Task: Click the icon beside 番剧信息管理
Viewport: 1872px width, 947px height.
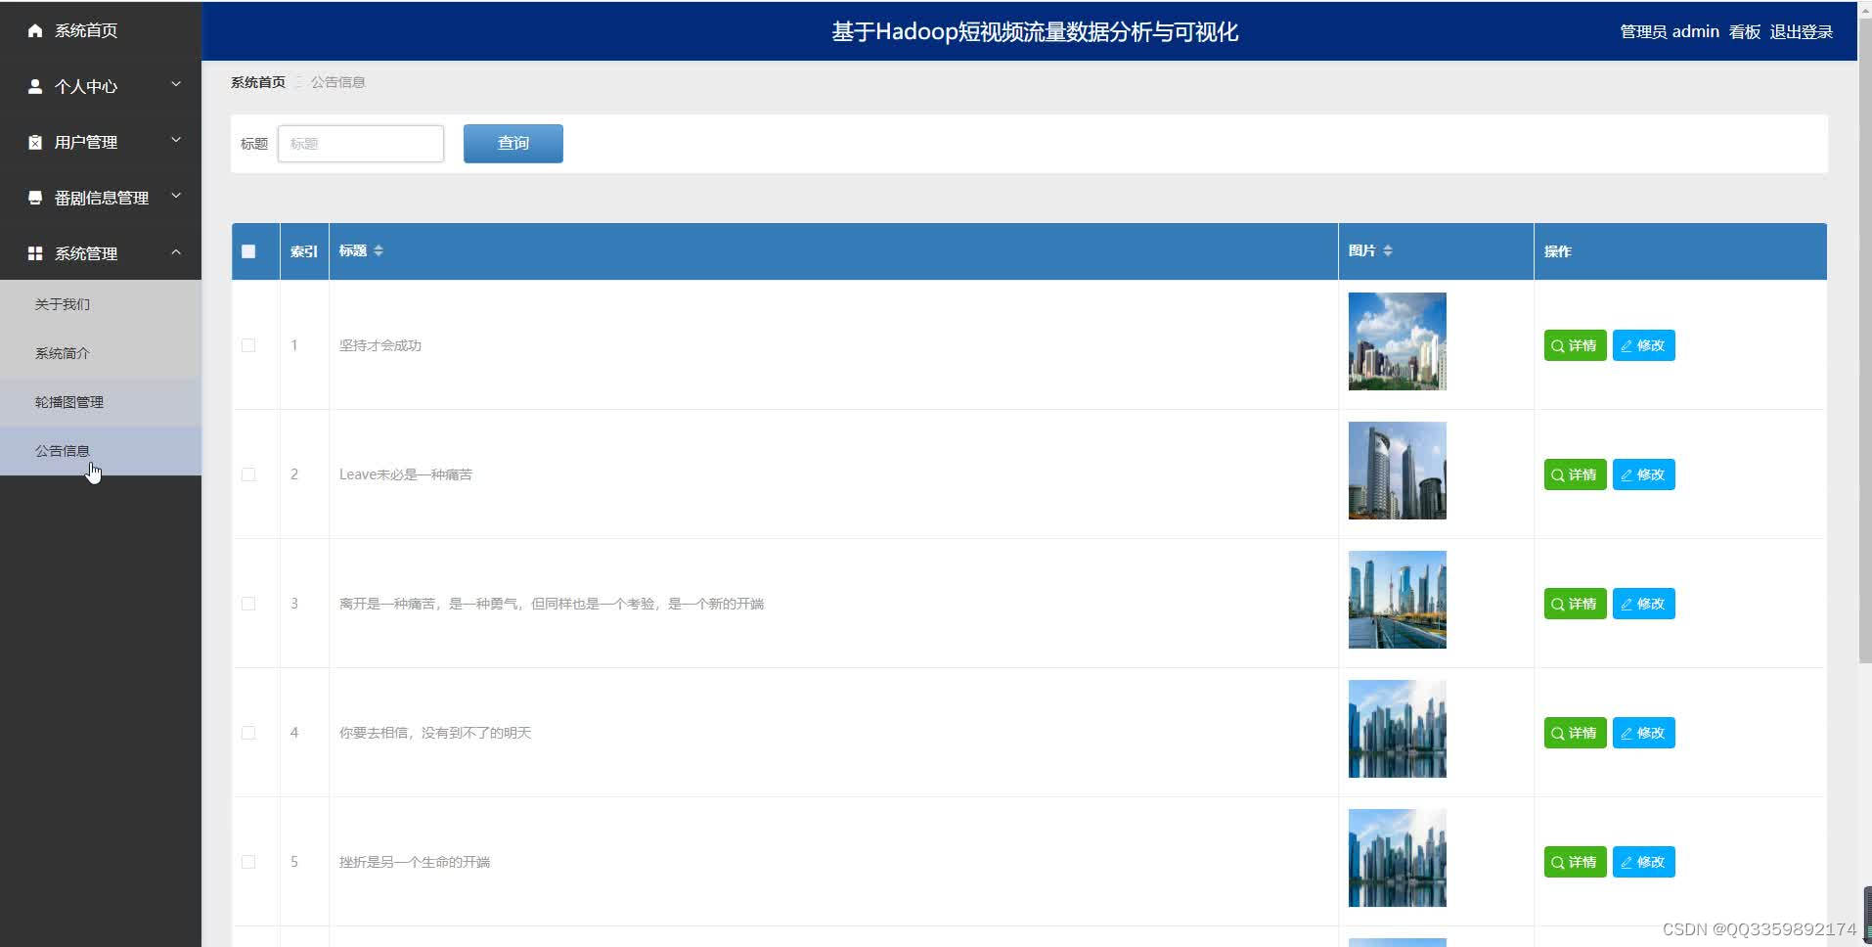Action: (35, 198)
